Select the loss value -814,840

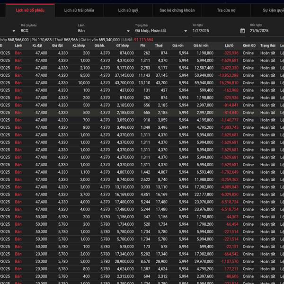click(231, 113)
